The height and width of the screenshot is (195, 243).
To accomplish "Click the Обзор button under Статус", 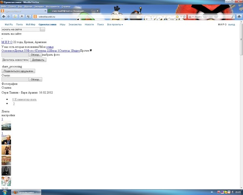I will tap(36, 80).
